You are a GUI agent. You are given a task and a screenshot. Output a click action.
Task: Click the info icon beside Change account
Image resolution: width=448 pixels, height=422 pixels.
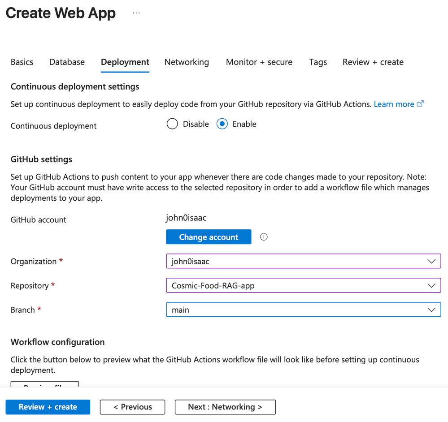coord(264,237)
